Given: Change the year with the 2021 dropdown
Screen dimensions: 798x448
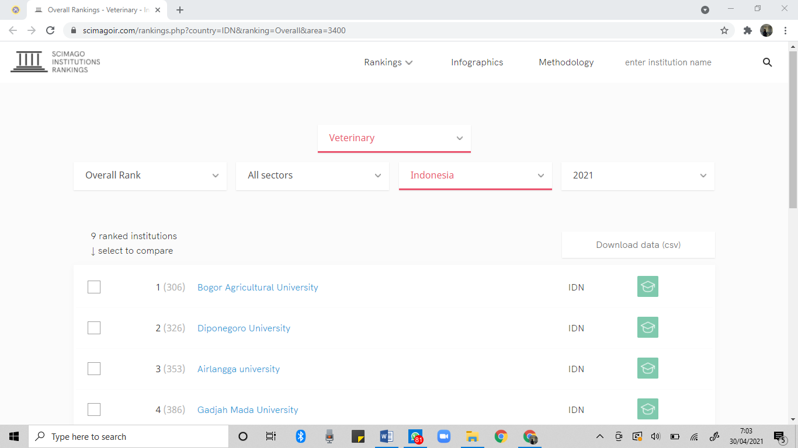Looking at the screenshot, I should click(637, 175).
